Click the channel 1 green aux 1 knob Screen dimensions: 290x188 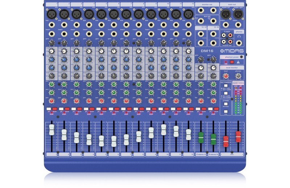[x=51, y=84]
